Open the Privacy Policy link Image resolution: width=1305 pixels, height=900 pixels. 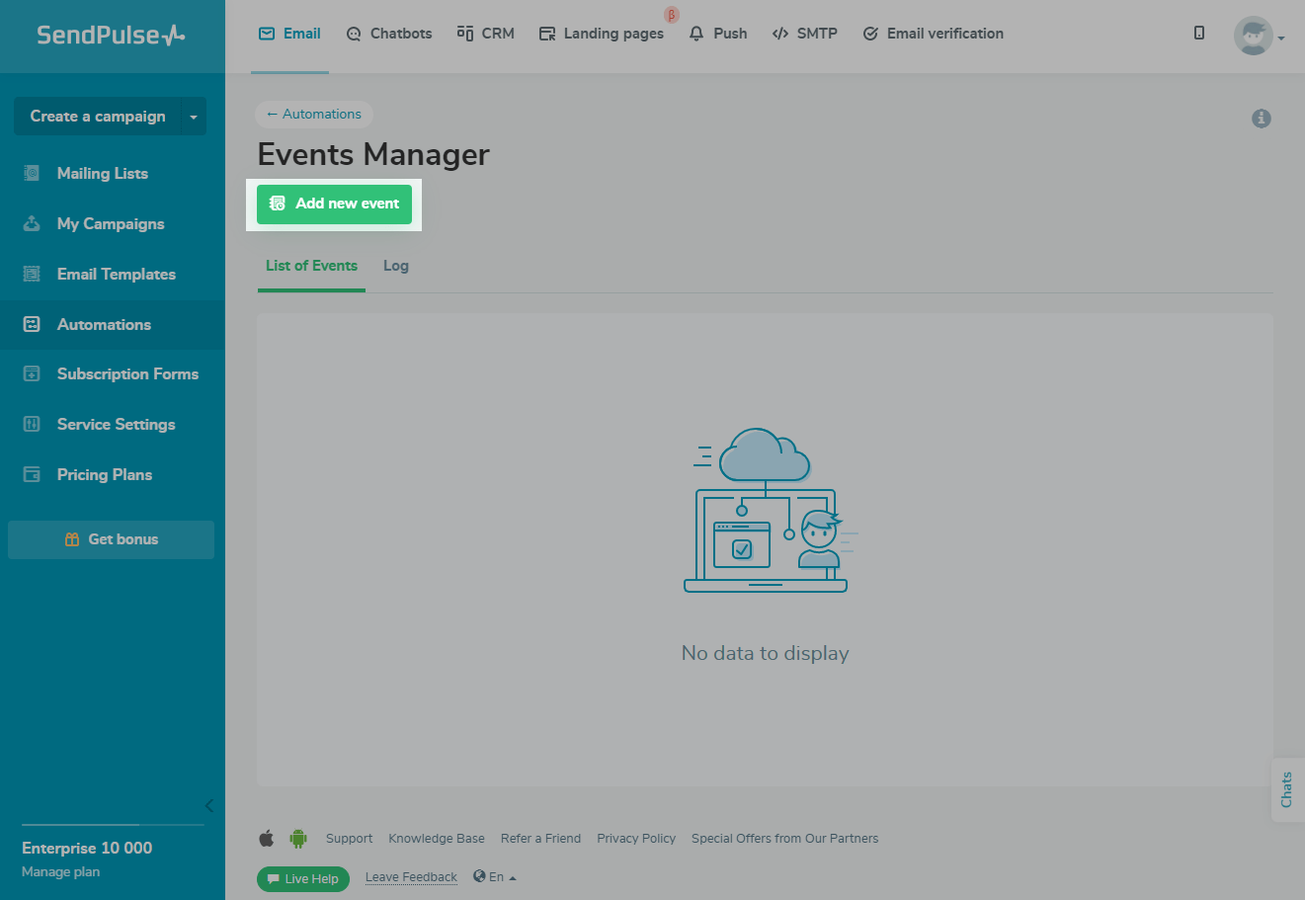636,839
